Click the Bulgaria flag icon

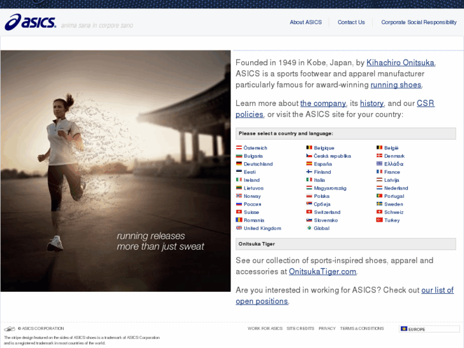click(x=239, y=156)
